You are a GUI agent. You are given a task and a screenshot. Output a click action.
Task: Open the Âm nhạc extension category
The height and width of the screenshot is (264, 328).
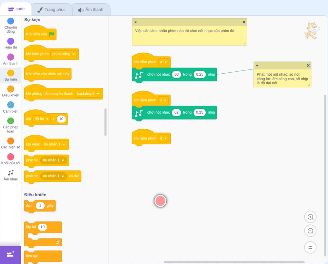point(10,176)
